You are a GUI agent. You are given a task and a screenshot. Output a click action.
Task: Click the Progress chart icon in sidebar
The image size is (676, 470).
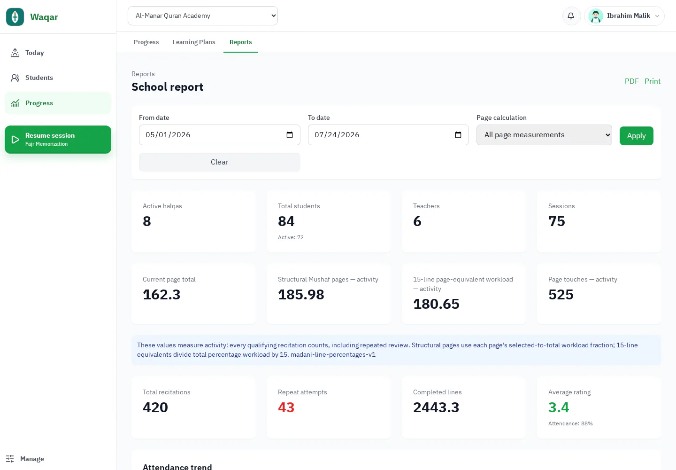point(15,103)
